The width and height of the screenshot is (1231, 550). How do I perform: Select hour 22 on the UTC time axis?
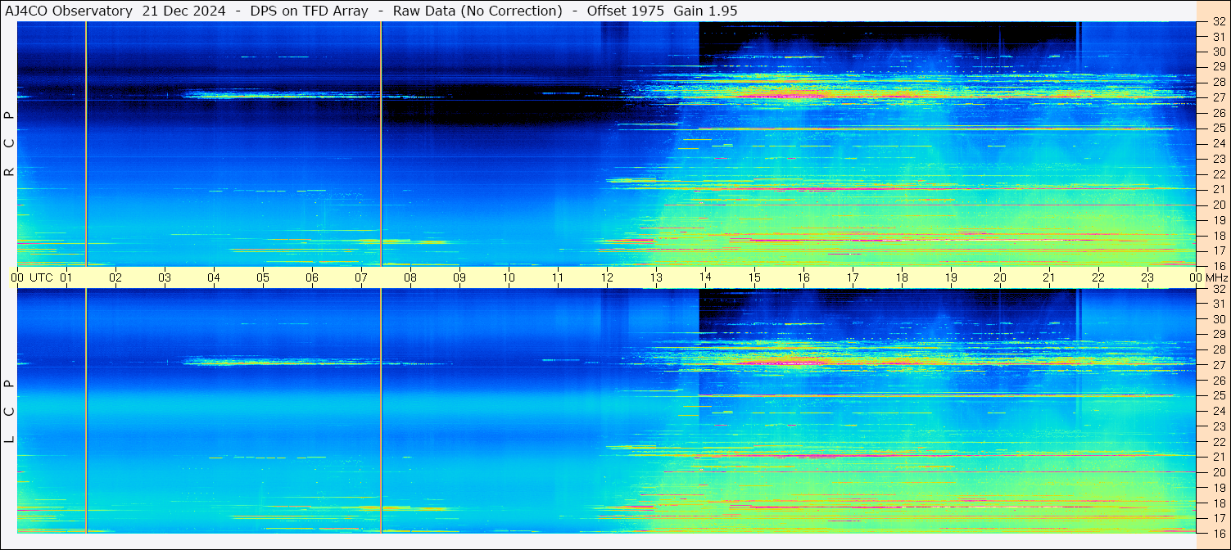point(1098,277)
